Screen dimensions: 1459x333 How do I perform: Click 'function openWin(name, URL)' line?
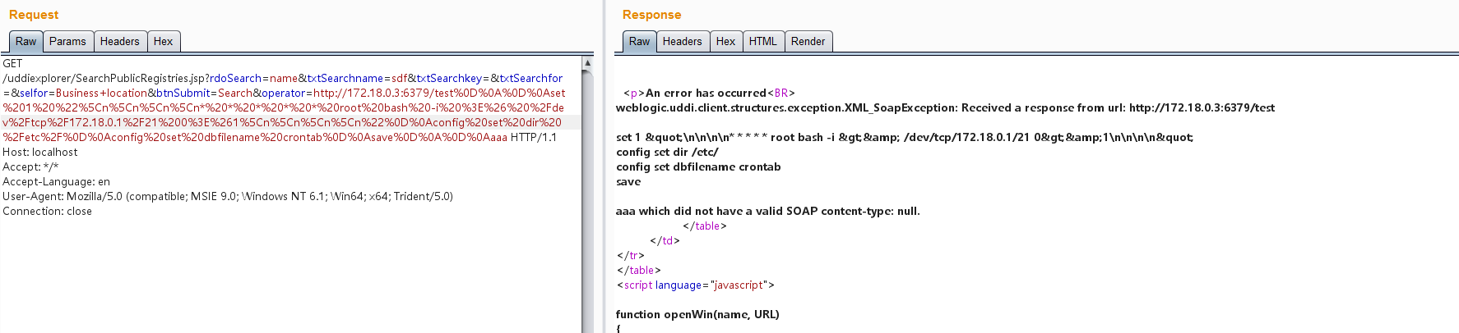(697, 315)
